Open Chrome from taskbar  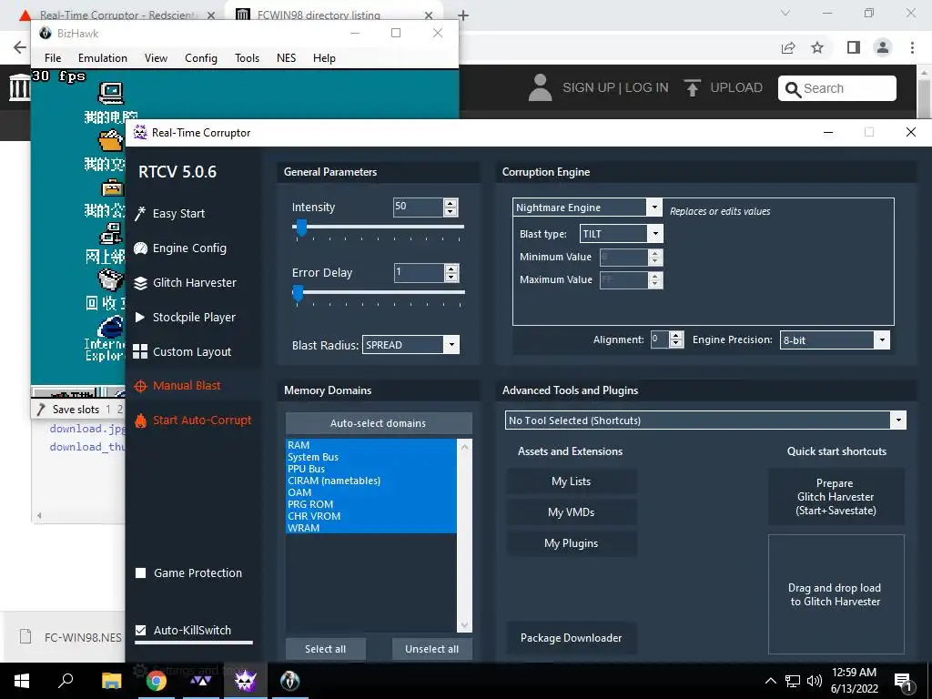pos(157,681)
